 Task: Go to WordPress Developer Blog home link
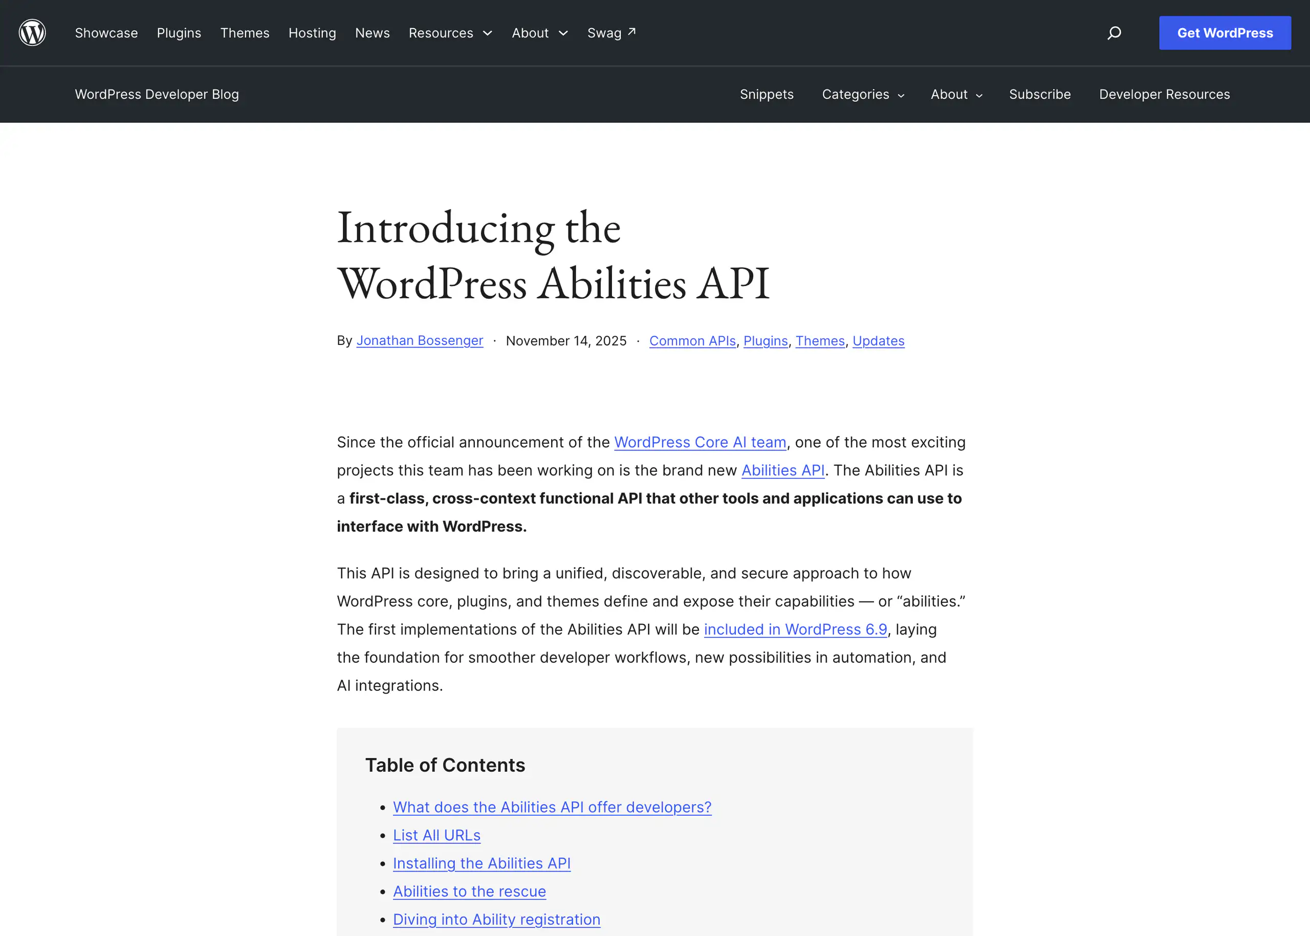(x=157, y=95)
